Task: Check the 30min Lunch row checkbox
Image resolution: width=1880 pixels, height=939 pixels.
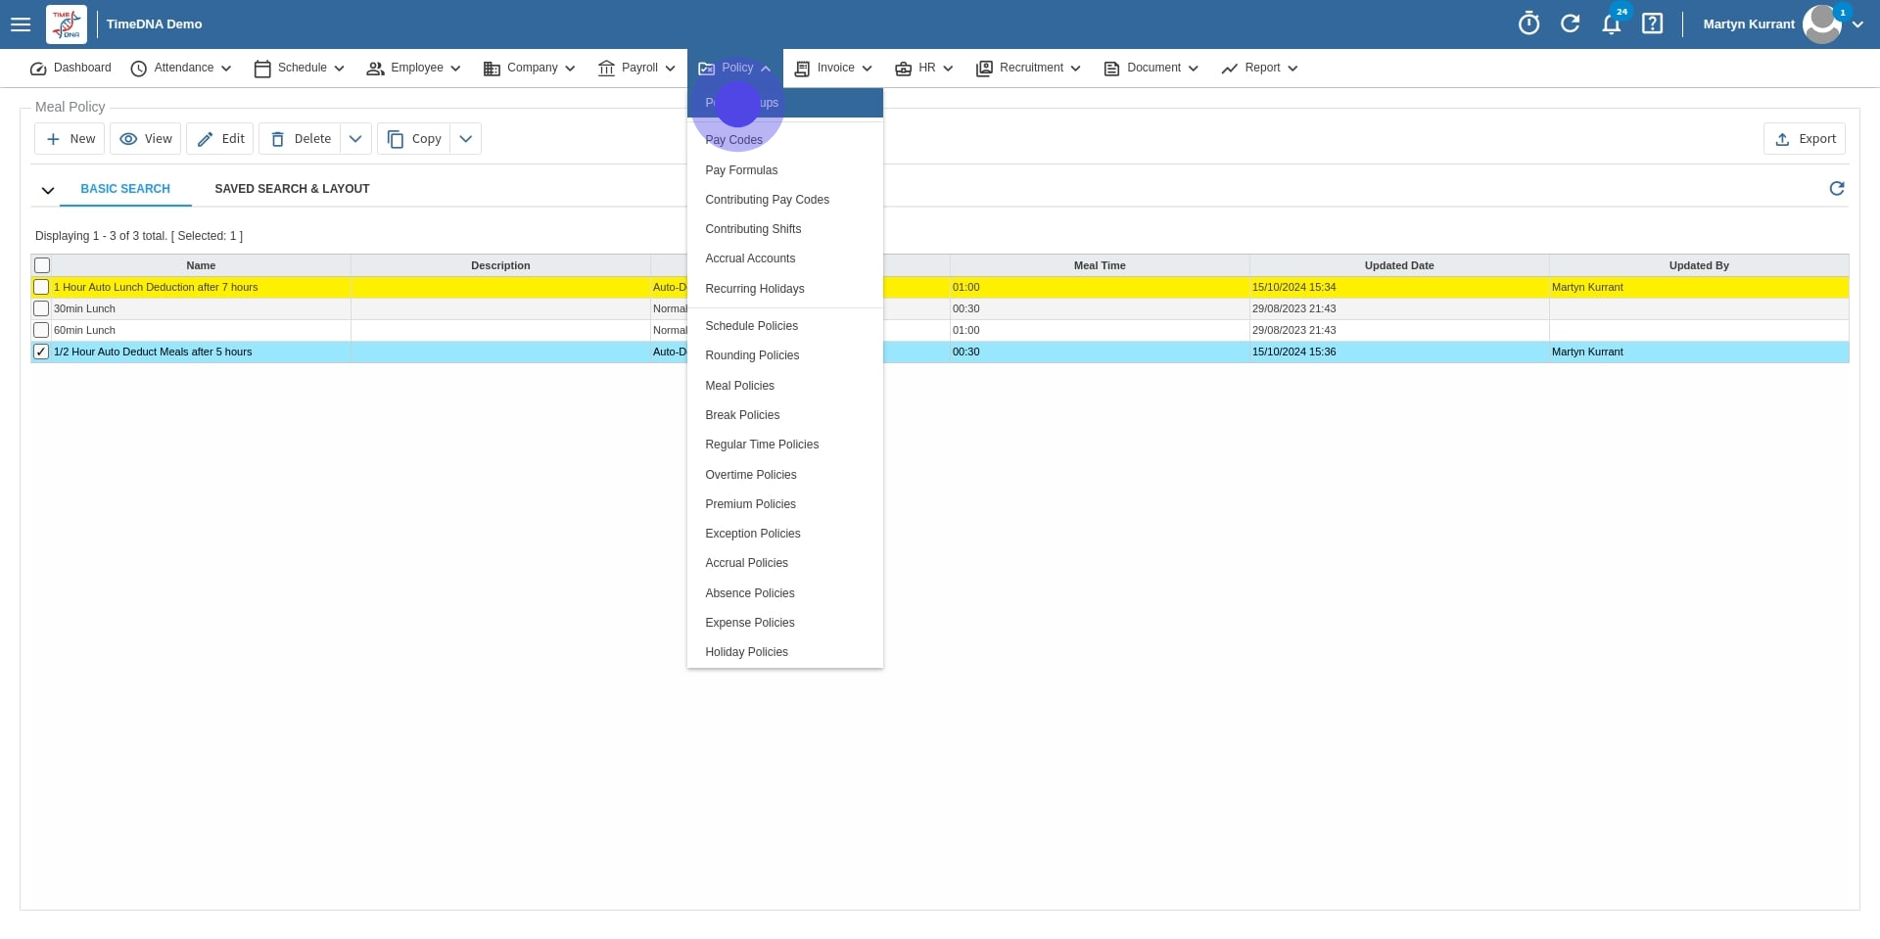Action: (x=41, y=308)
